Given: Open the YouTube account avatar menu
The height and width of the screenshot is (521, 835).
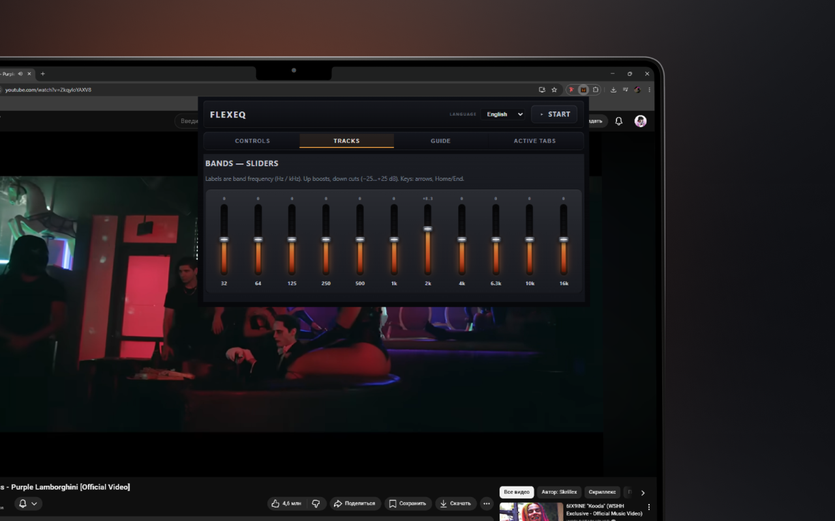Looking at the screenshot, I should pyautogui.click(x=641, y=121).
